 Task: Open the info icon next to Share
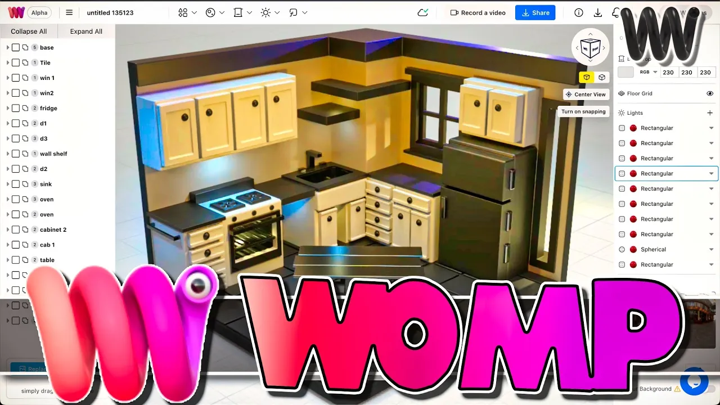tap(578, 12)
